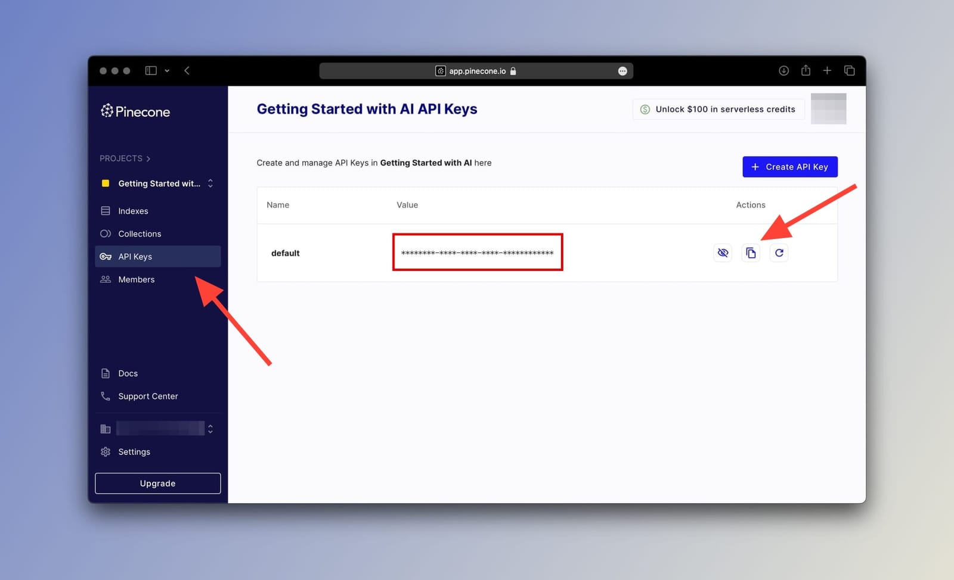
Task: Click the Pinecone logo
Action: (135, 111)
